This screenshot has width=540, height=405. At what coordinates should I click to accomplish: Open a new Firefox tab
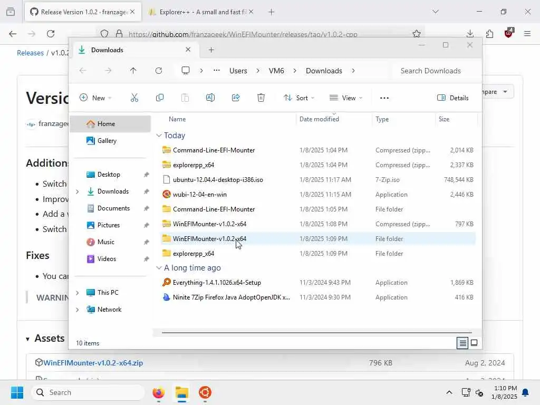pos(272,12)
